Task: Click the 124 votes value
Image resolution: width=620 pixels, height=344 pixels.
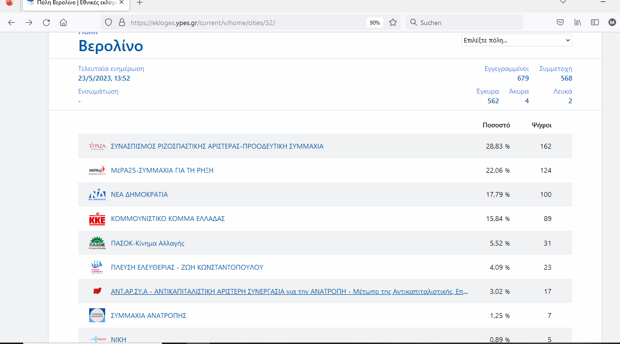Action: 546,170
